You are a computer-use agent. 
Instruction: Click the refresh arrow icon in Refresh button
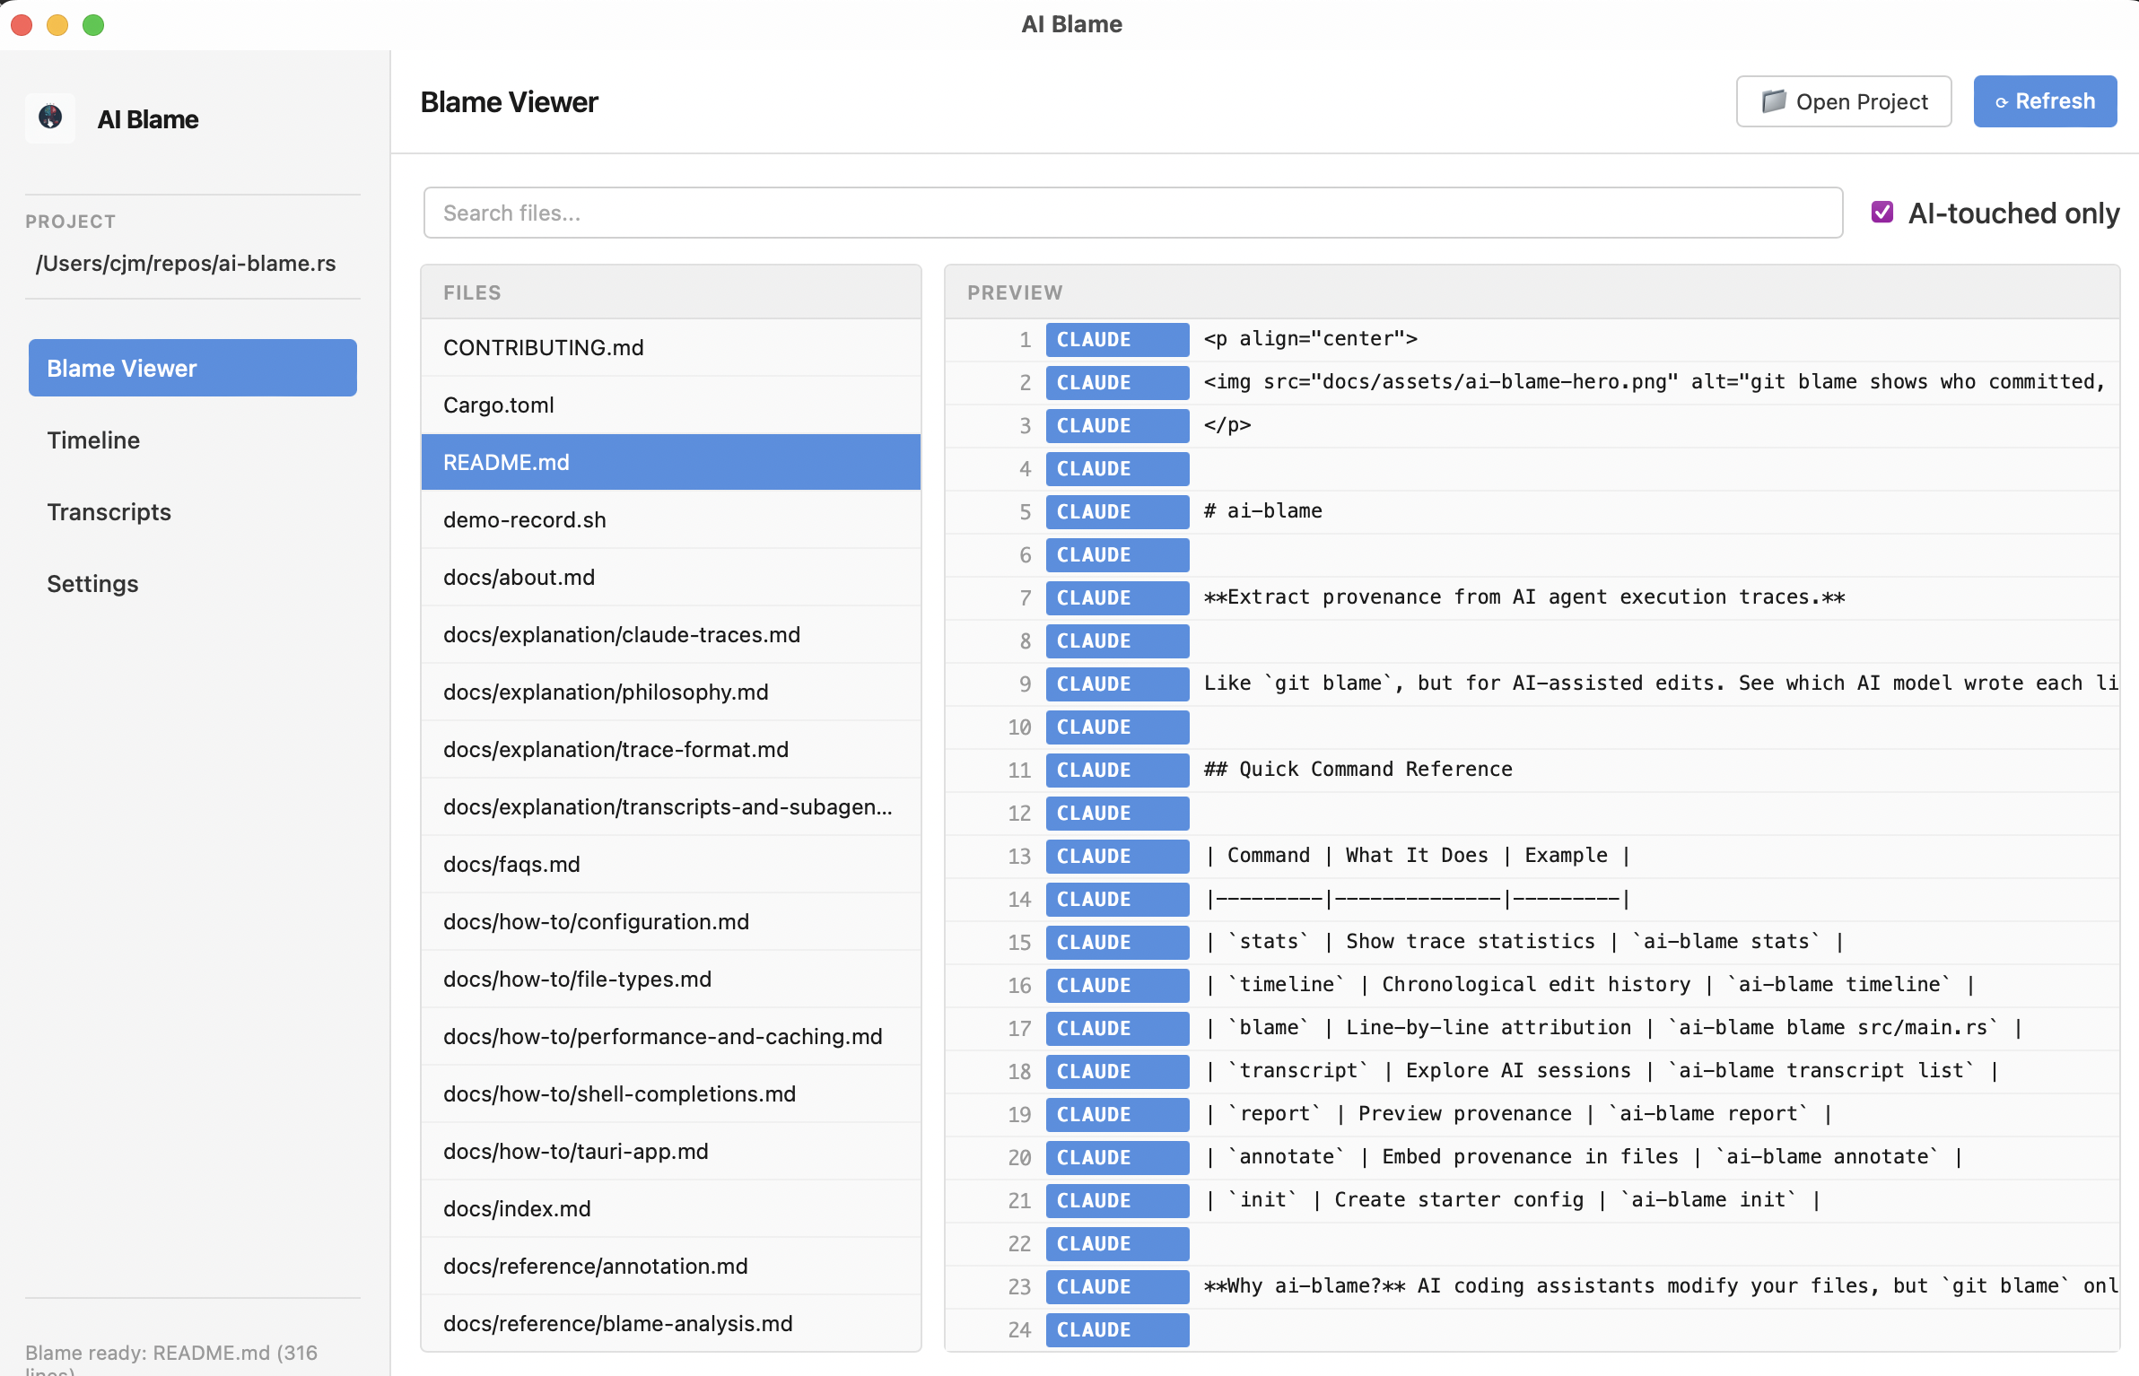tap(2004, 101)
